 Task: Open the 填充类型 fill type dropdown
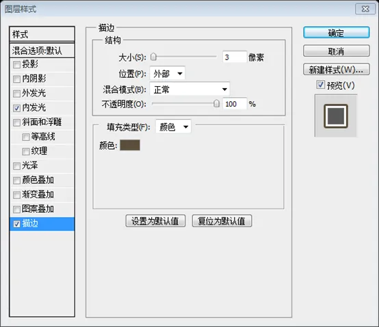[173, 127]
